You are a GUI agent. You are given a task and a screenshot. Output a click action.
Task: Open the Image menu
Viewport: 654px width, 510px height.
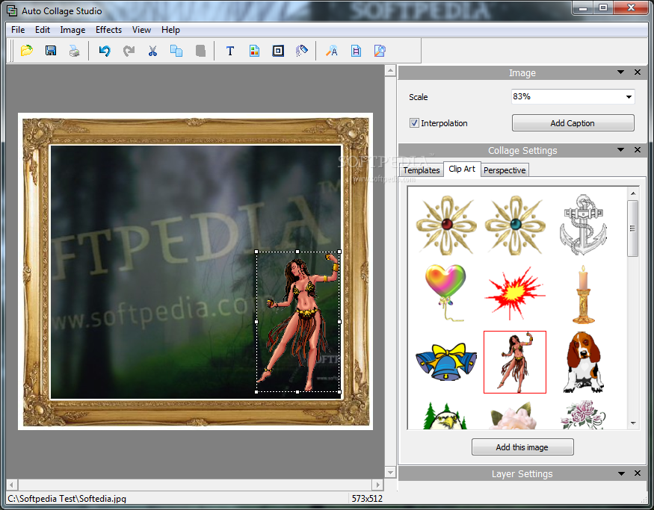click(x=73, y=30)
